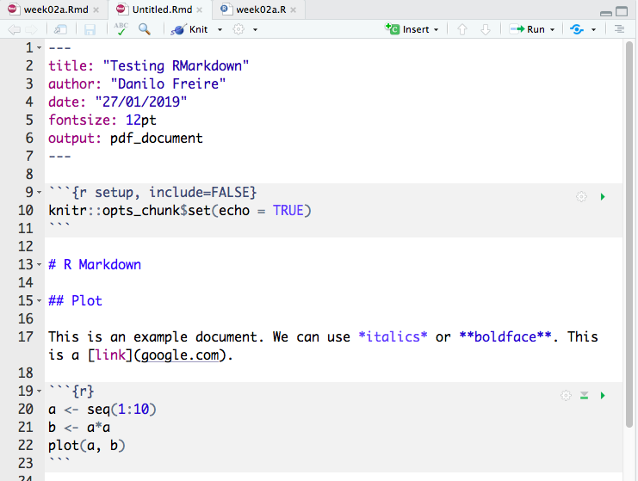The image size is (638, 481).
Task: Click the date "27/01/2019" value
Action: click(141, 102)
